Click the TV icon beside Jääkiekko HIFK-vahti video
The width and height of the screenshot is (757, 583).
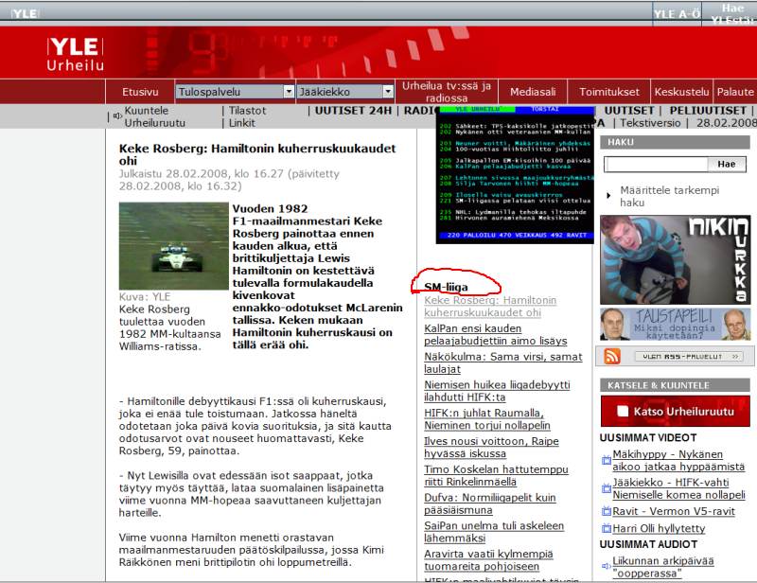(x=607, y=488)
